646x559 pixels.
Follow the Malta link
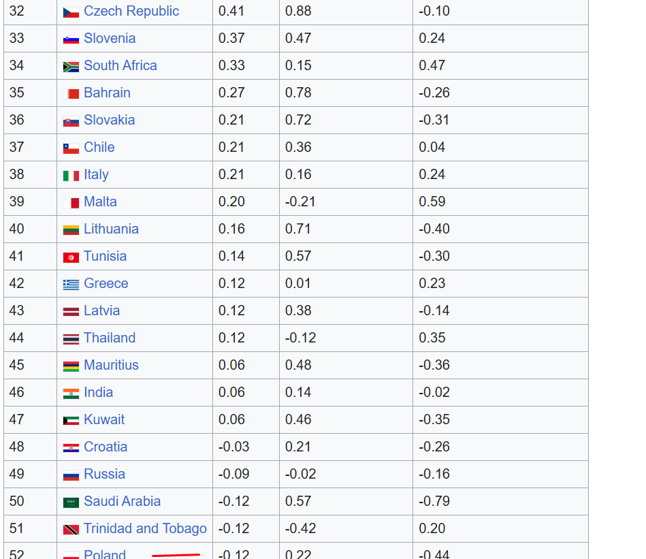(100, 202)
